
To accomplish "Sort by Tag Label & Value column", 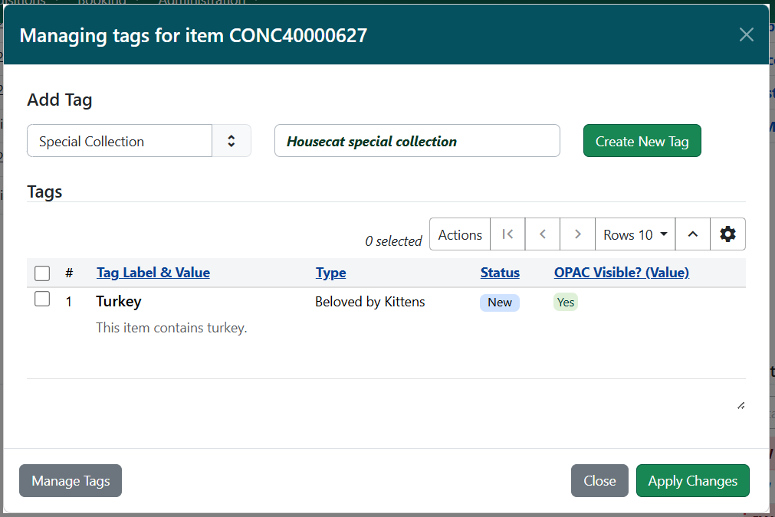I will tap(153, 273).
